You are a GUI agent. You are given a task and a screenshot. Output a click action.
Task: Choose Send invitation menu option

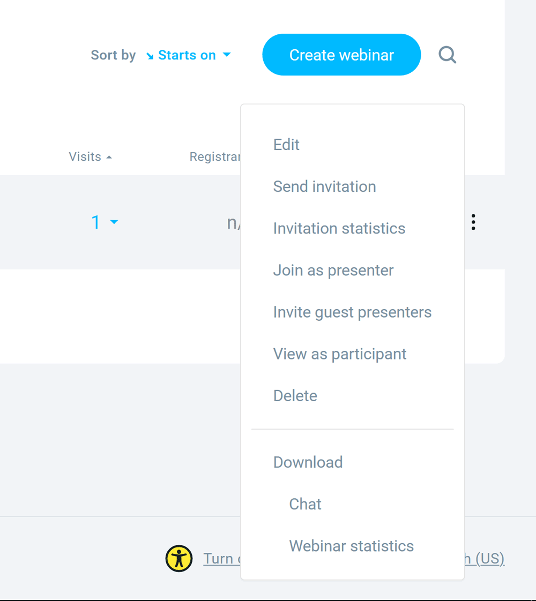click(324, 186)
